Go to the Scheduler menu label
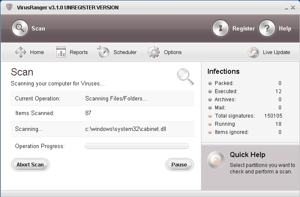 [125, 52]
